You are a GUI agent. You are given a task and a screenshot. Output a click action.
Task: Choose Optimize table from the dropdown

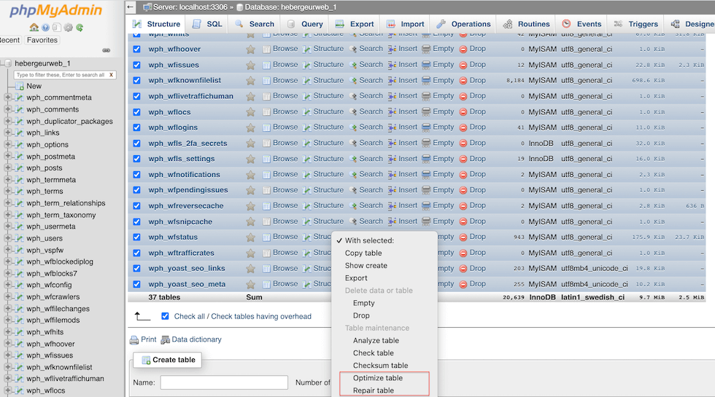[377, 378]
